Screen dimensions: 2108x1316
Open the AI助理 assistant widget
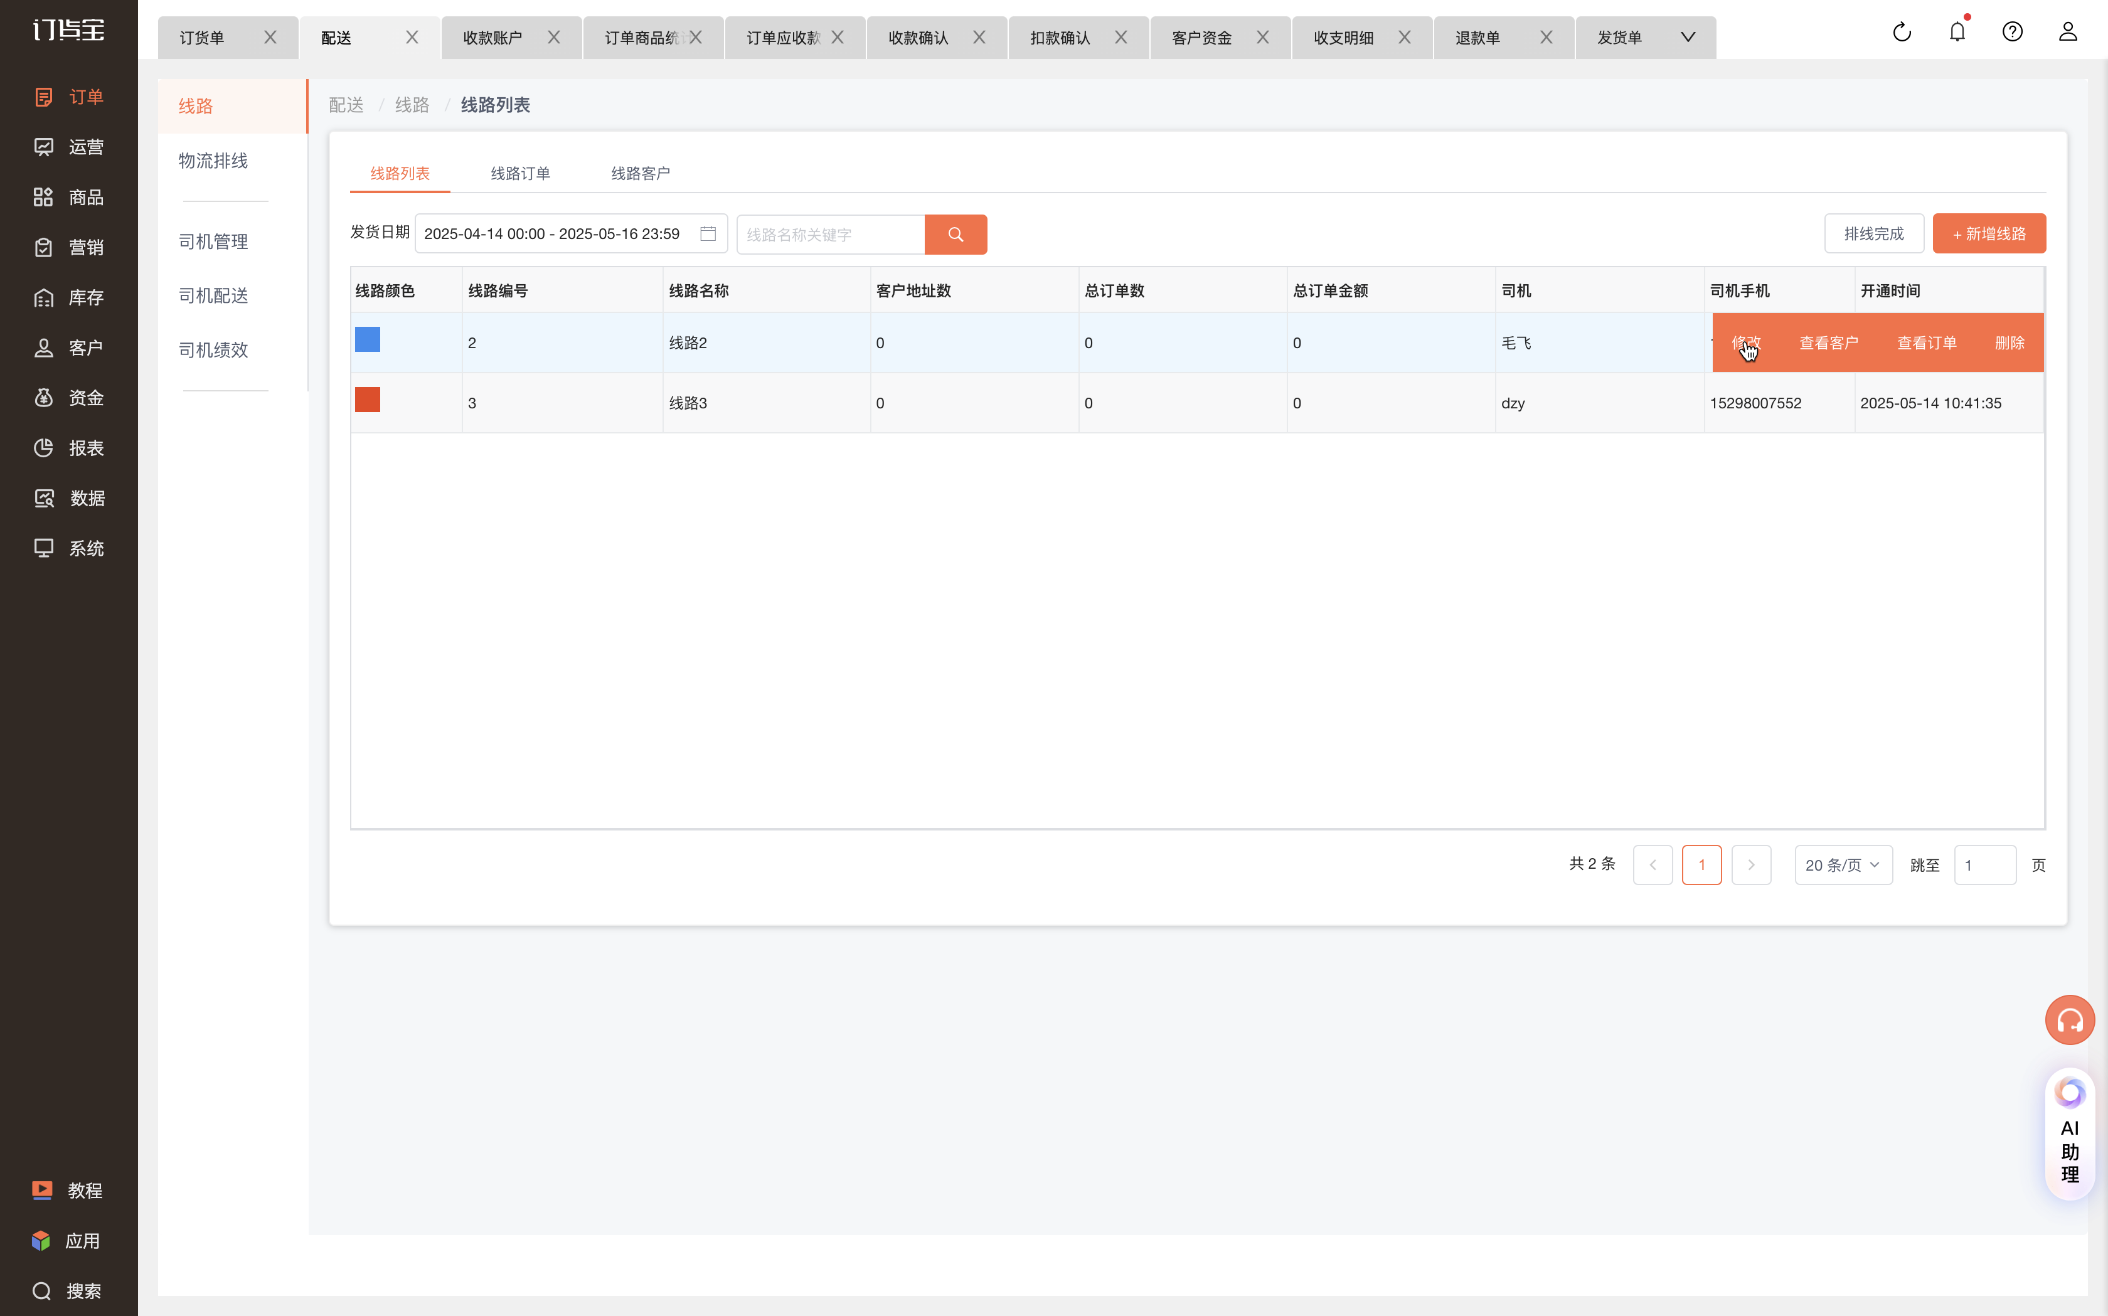tap(2070, 1133)
